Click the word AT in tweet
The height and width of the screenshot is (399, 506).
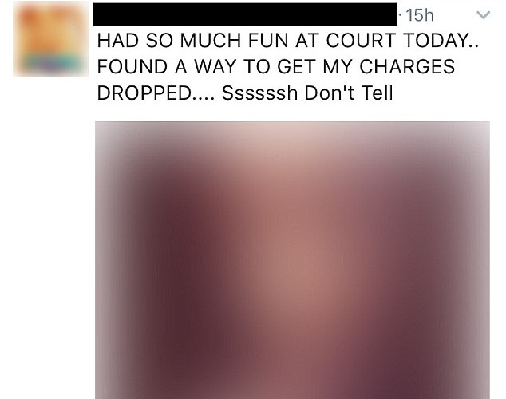pyautogui.click(x=307, y=41)
